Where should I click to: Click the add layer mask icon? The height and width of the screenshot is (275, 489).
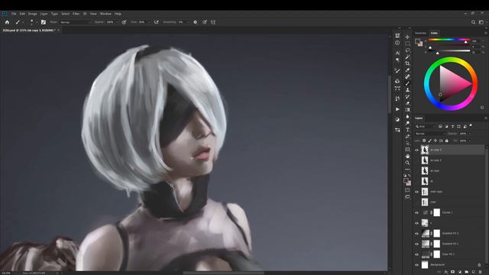(452, 272)
